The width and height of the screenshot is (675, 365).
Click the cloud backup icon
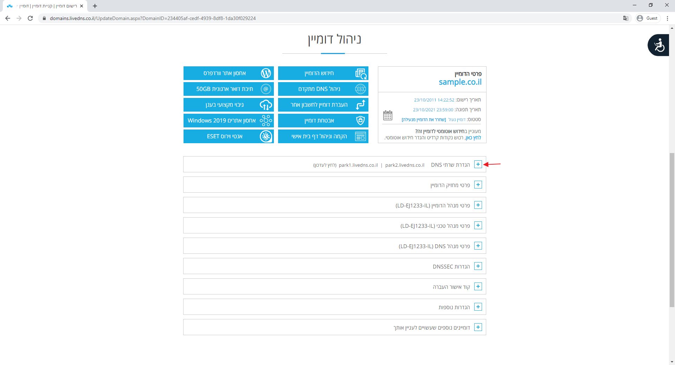266,105
